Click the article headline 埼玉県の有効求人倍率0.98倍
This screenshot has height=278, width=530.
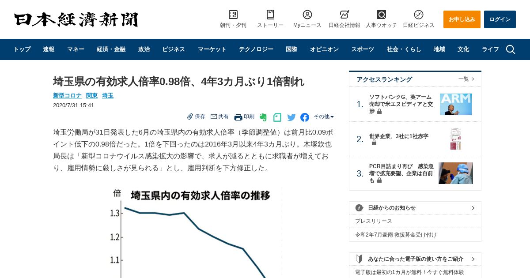pyautogui.click(x=179, y=82)
